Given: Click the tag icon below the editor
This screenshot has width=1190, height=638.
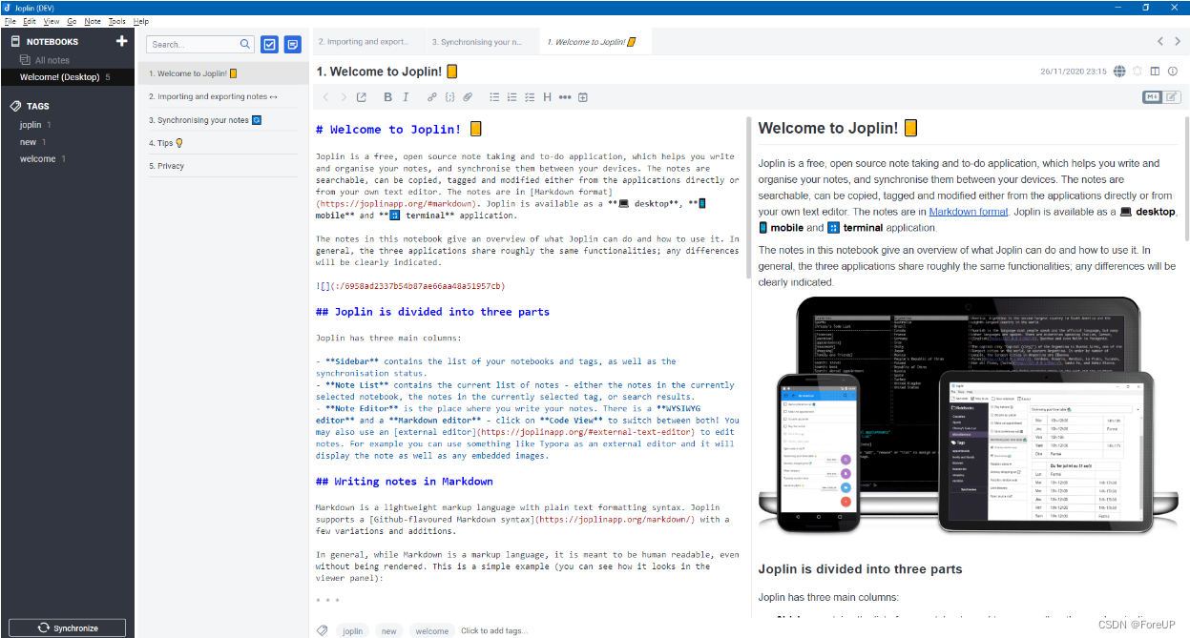Looking at the screenshot, I should point(323,630).
